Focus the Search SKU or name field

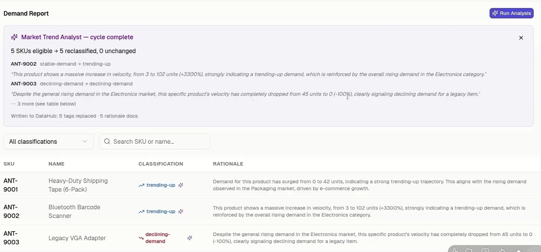[155, 142]
